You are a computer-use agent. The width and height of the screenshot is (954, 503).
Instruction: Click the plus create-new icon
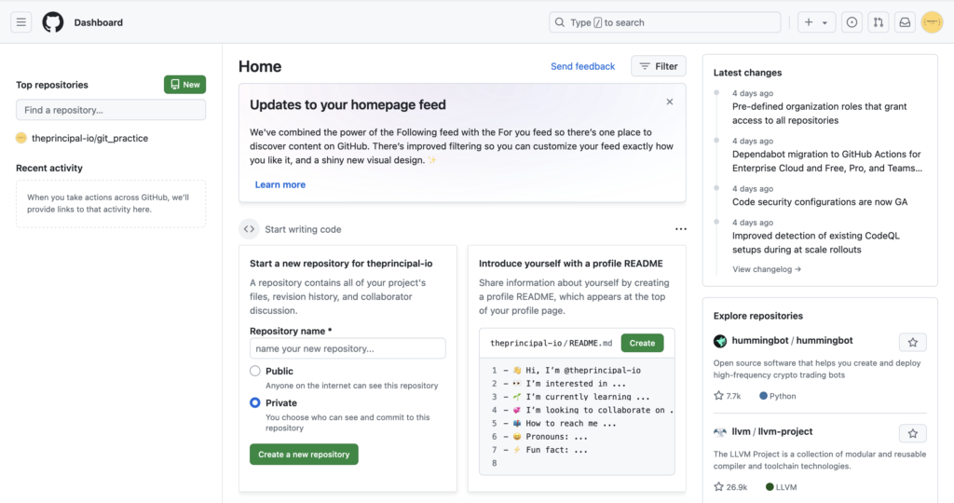(x=809, y=22)
